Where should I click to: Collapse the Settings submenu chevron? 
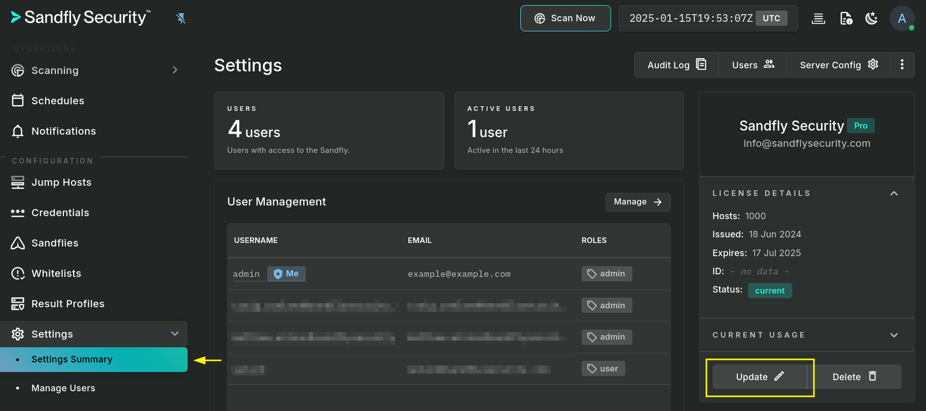(175, 334)
